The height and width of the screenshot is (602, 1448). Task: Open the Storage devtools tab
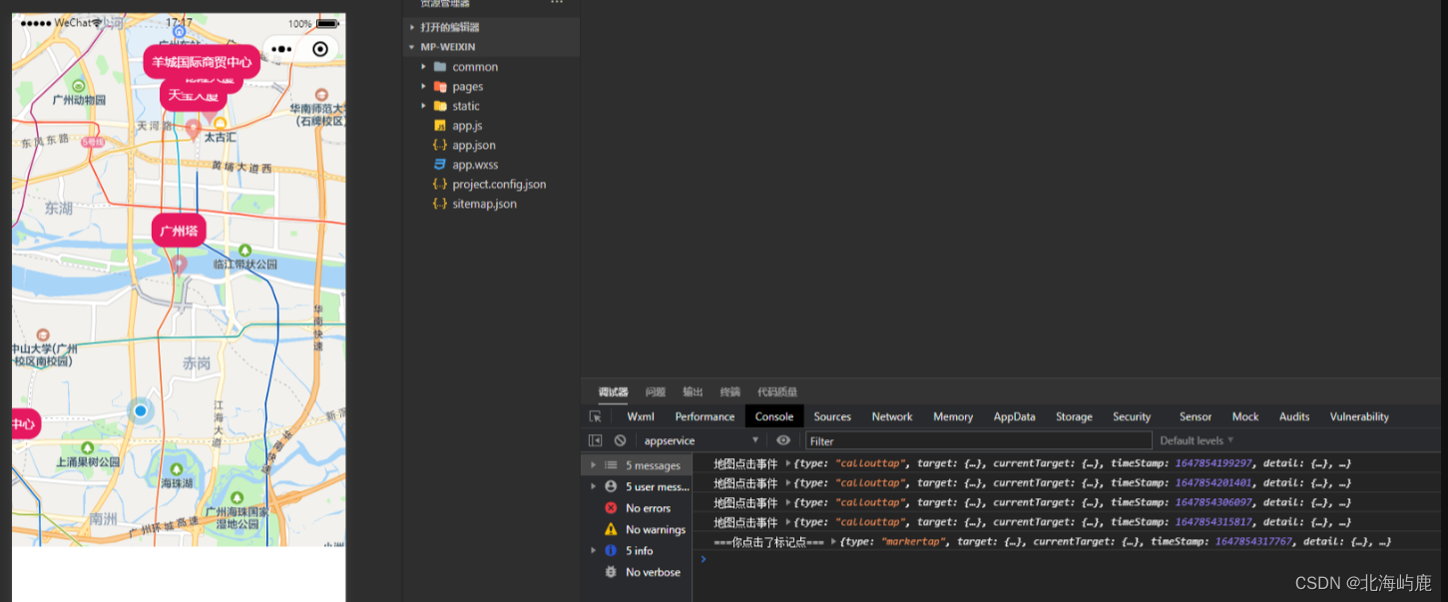(x=1074, y=417)
